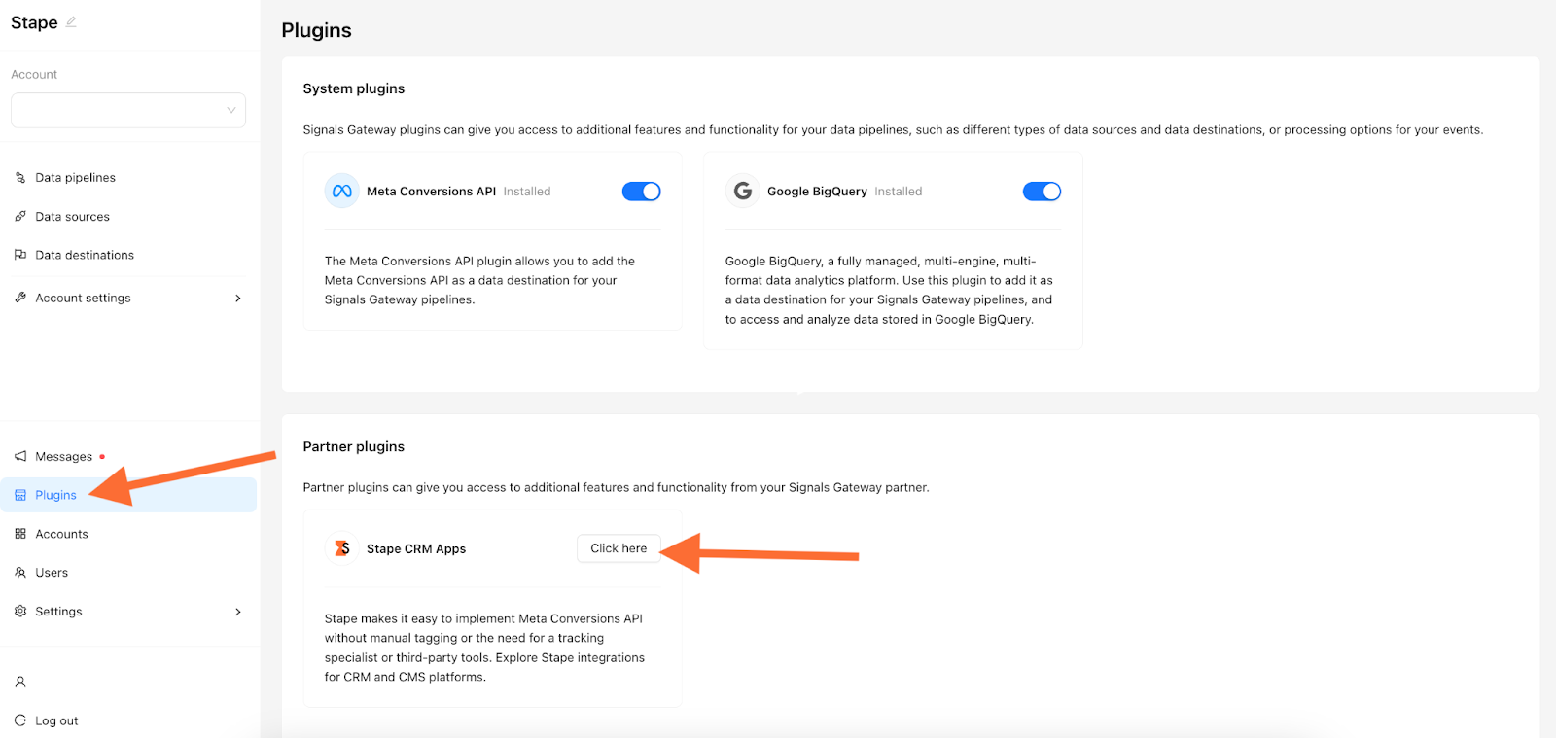Click the Plugins page title
The height and width of the screenshot is (738, 1556).
click(x=316, y=30)
